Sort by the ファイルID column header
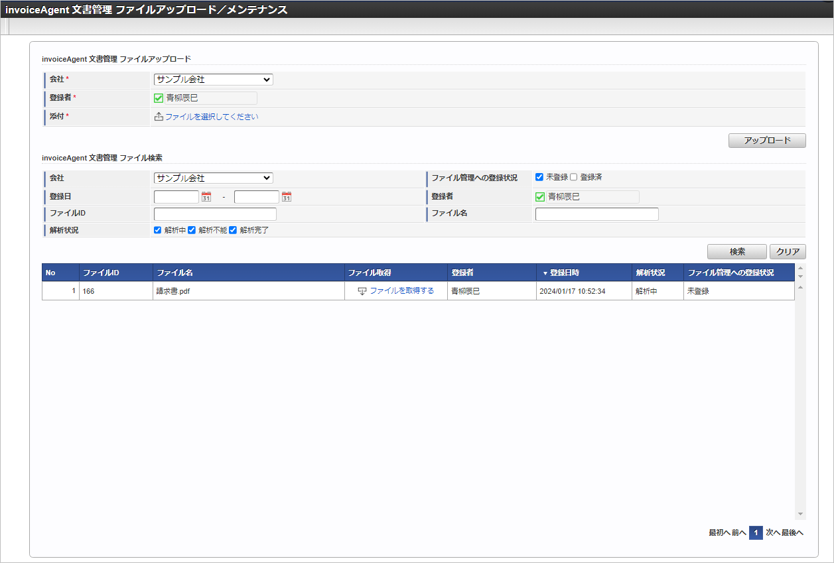 tap(115, 273)
